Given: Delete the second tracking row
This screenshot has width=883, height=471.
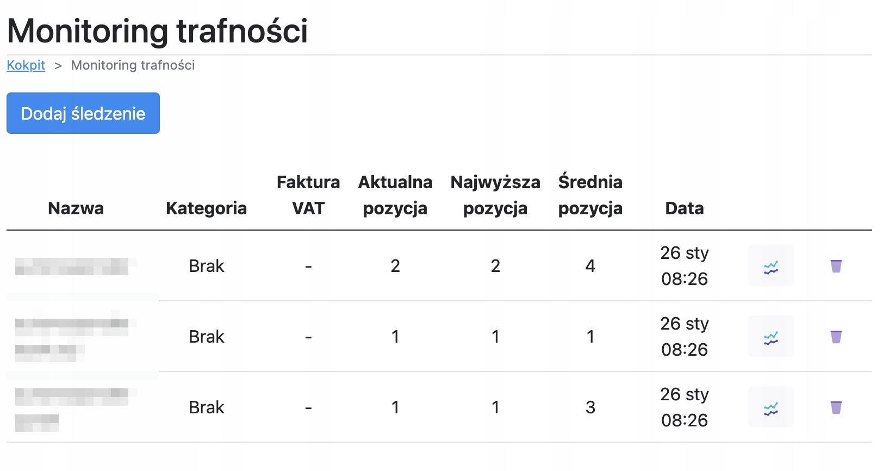Looking at the screenshot, I should click(x=836, y=337).
